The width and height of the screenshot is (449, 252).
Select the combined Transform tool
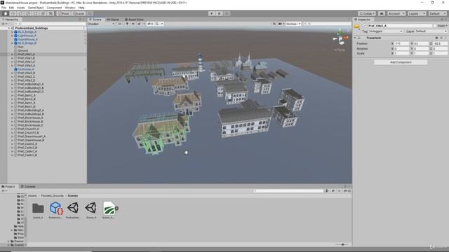[x=43, y=13]
